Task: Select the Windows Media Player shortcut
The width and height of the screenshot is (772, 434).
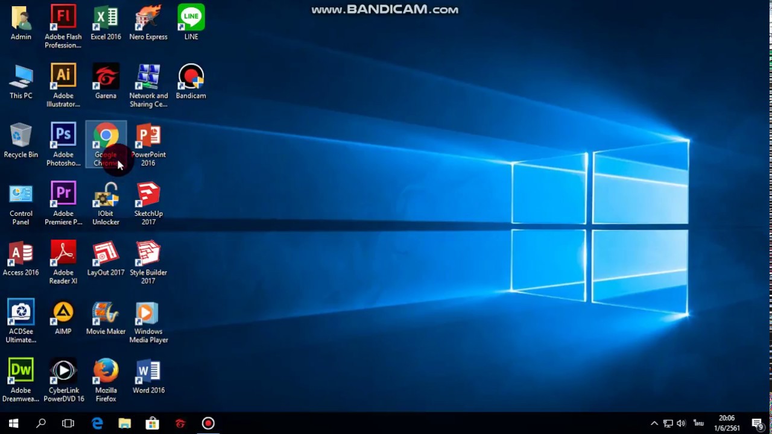Action: point(148,322)
